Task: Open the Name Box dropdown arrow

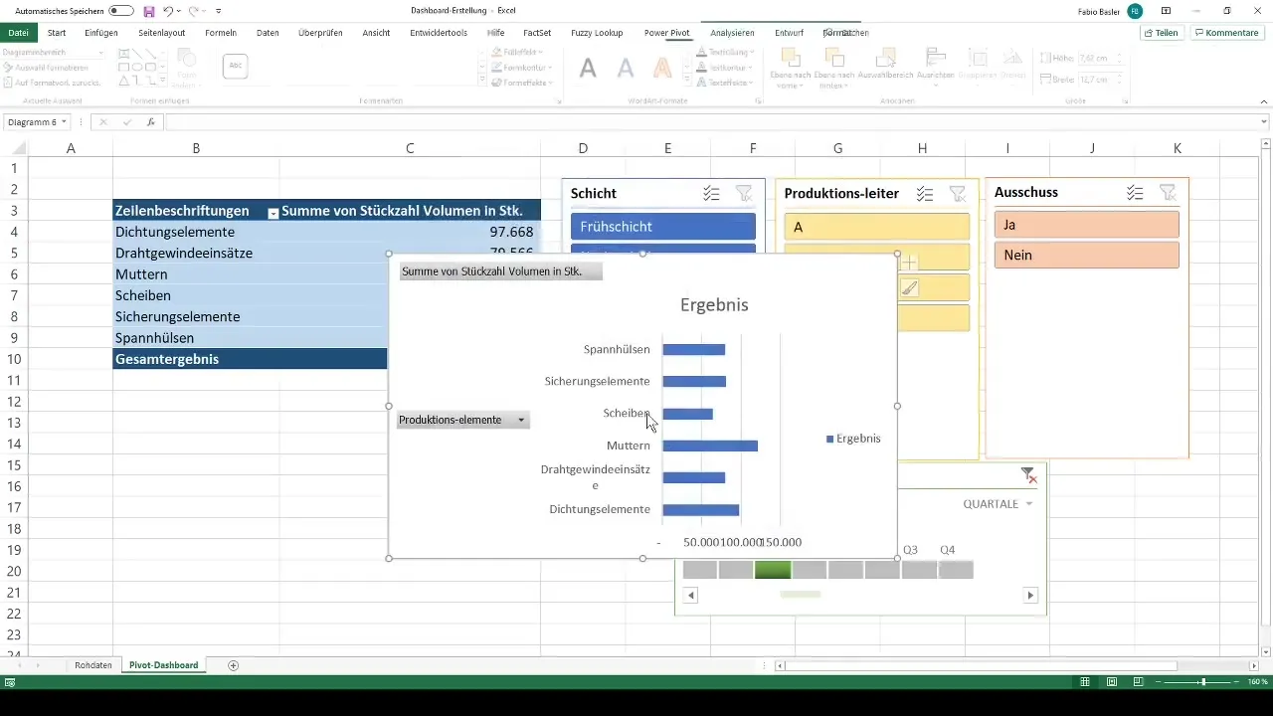Action: coord(65,122)
